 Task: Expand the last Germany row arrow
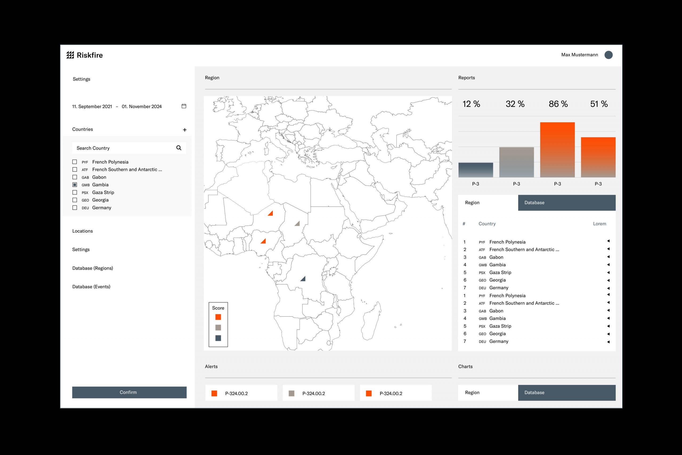point(608,342)
